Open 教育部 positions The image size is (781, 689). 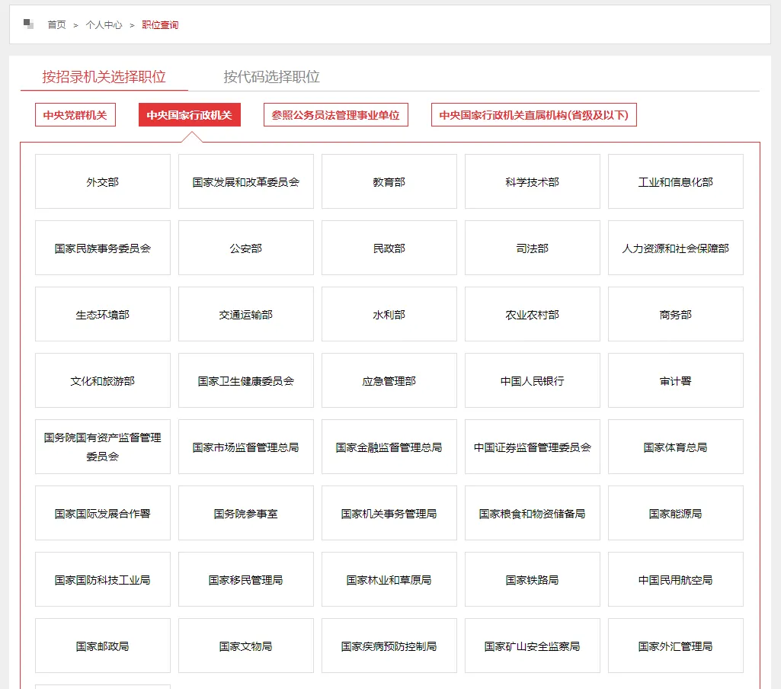click(389, 182)
